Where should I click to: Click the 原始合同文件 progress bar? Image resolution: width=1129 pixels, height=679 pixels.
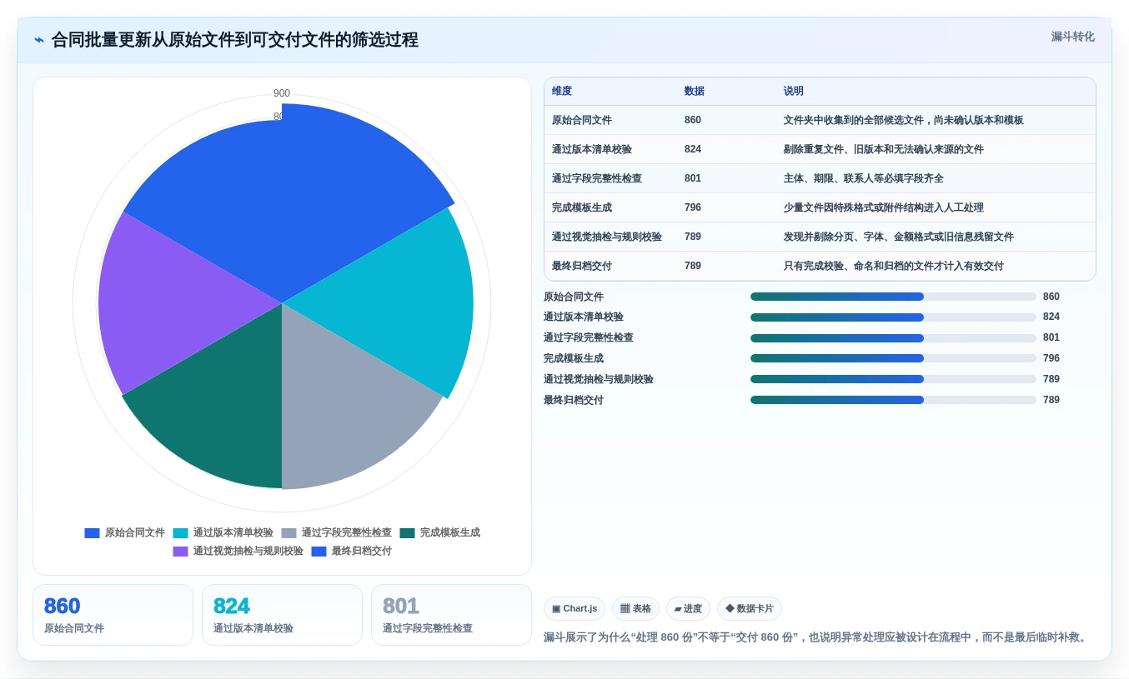click(893, 297)
